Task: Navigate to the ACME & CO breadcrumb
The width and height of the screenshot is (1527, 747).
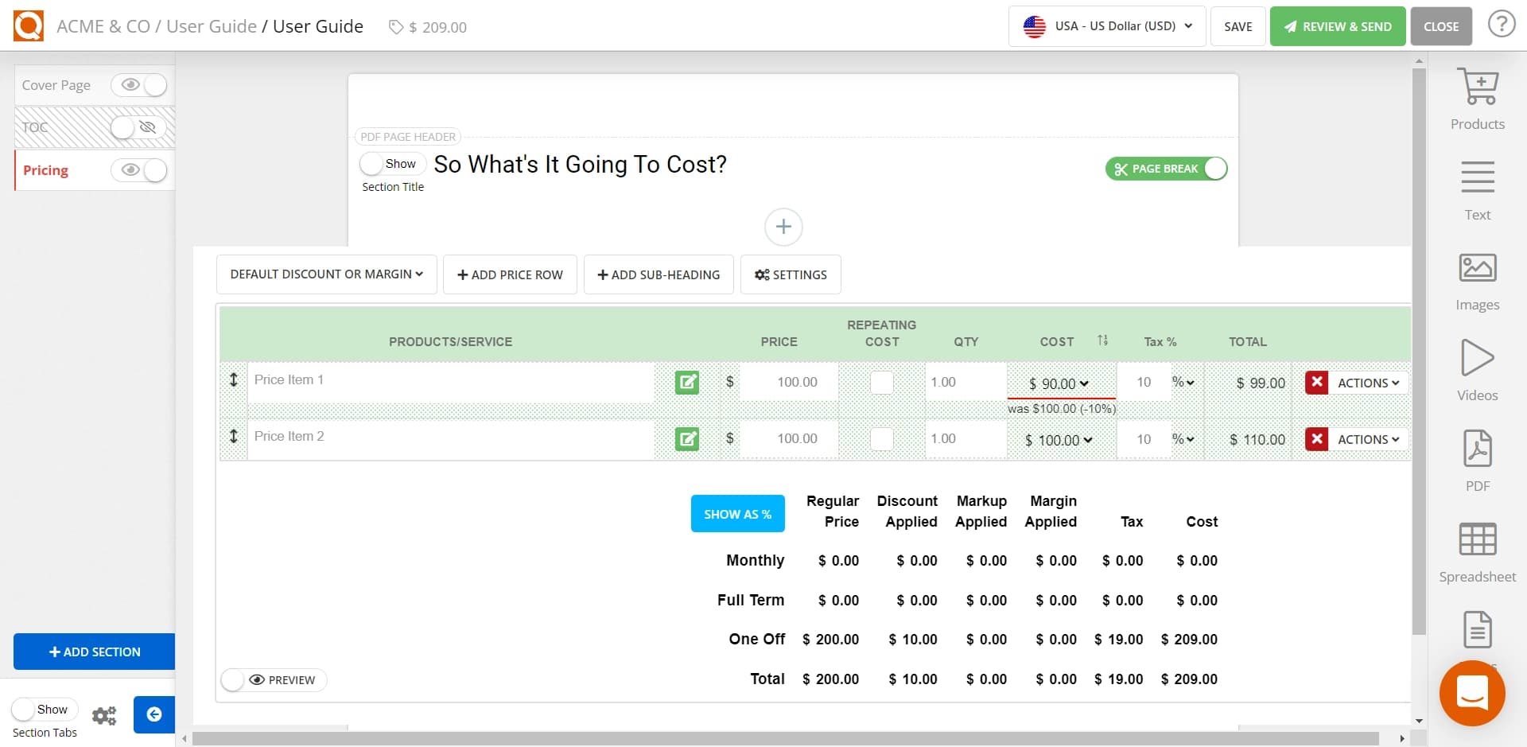Action: tap(104, 25)
